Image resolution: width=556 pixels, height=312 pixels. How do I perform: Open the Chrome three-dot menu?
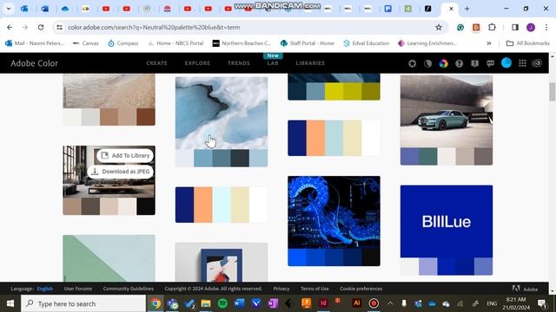coord(546,27)
